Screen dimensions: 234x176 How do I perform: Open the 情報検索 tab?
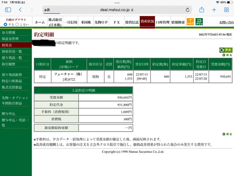point(178,22)
